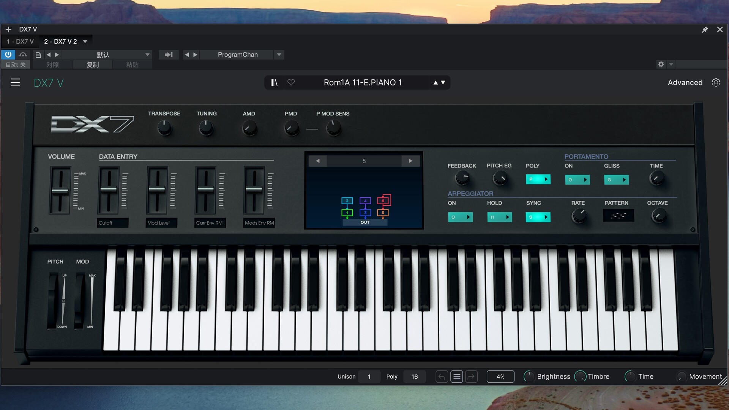Toggle the plugin power bypass button
Screen dimensions: 729x410
point(8,55)
